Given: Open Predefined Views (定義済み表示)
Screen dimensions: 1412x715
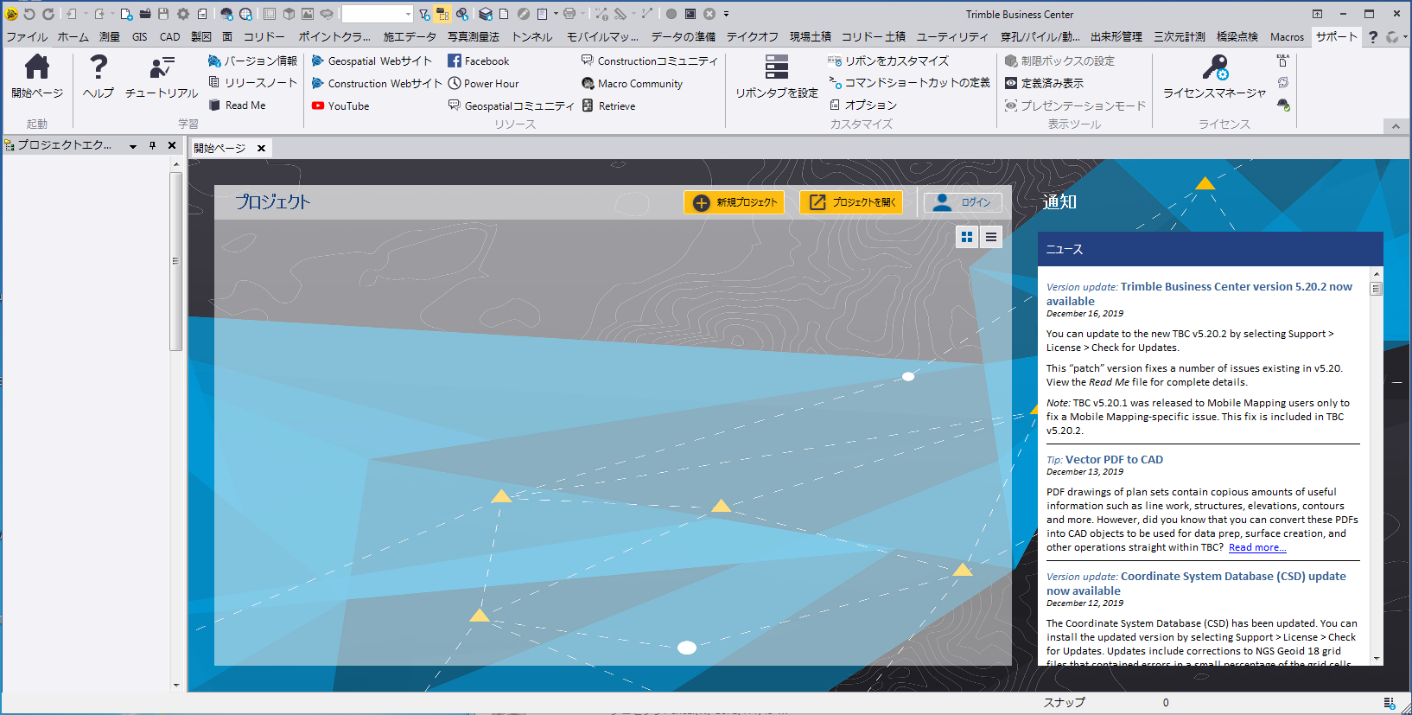Looking at the screenshot, I should [1044, 83].
